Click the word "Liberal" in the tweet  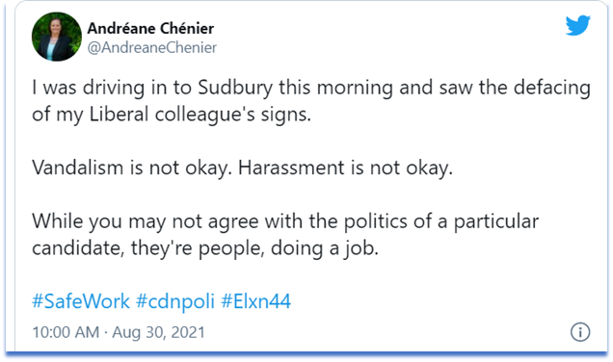click(119, 115)
